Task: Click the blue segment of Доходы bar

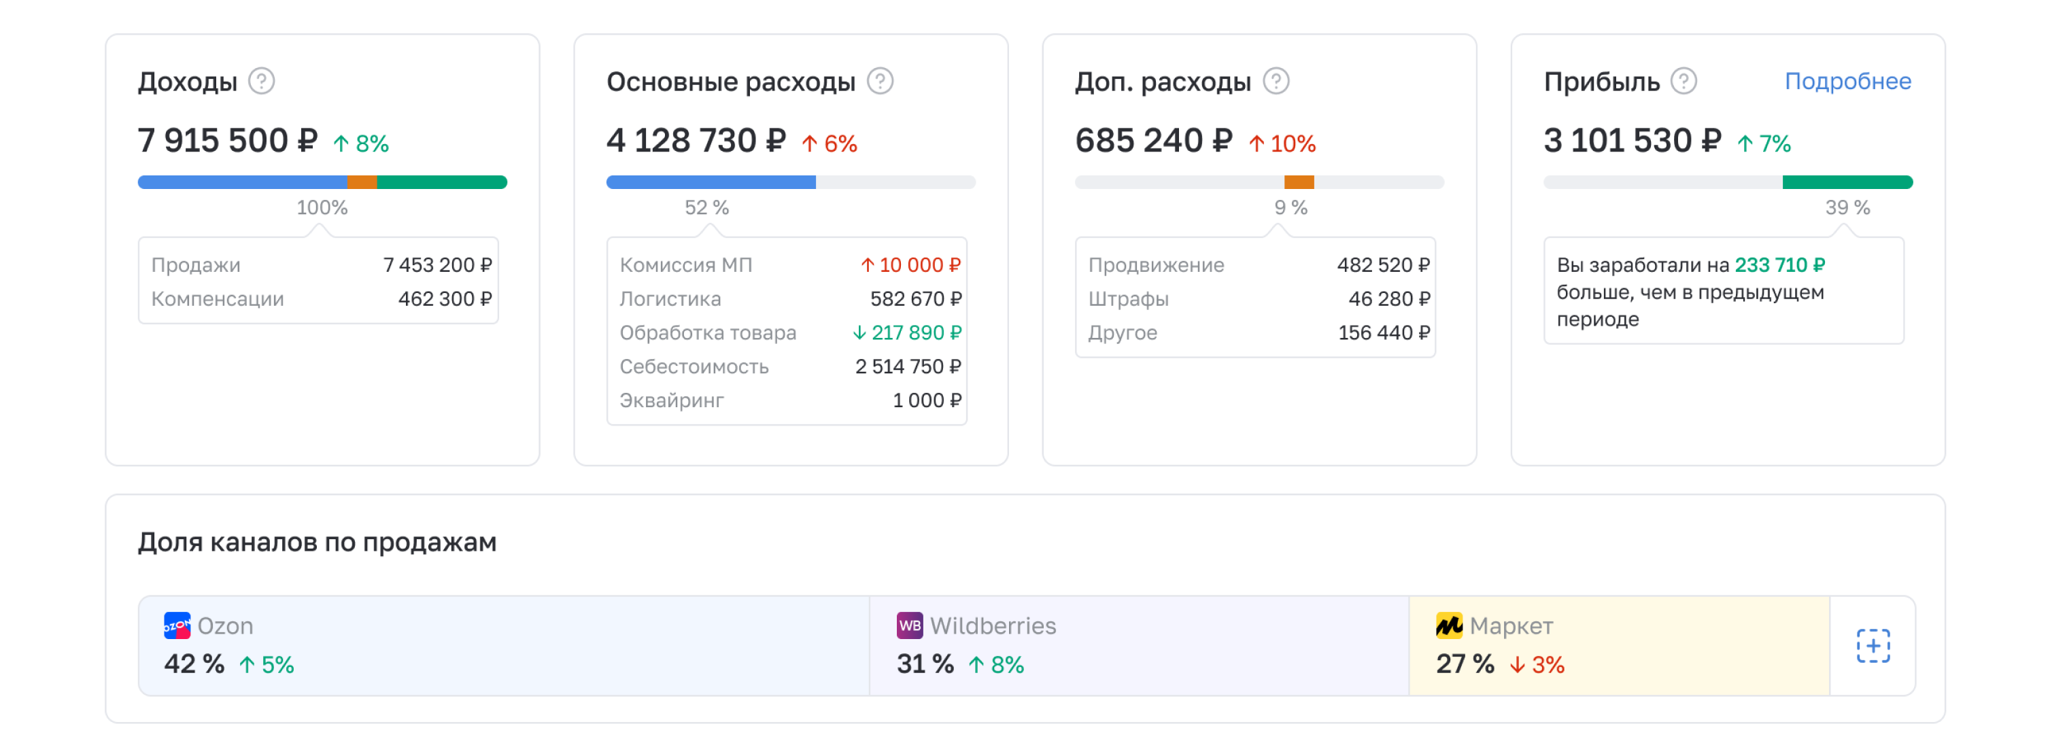Action: (x=241, y=182)
